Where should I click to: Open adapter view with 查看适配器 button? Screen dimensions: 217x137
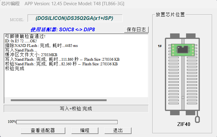pyautogui.click(x=43, y=130)
